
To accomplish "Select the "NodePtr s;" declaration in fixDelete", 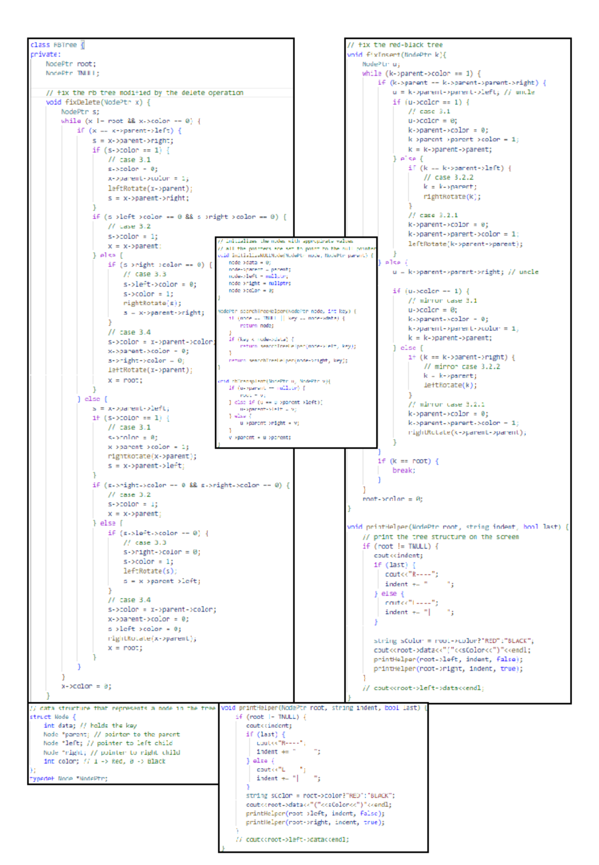I will (80, 112).
